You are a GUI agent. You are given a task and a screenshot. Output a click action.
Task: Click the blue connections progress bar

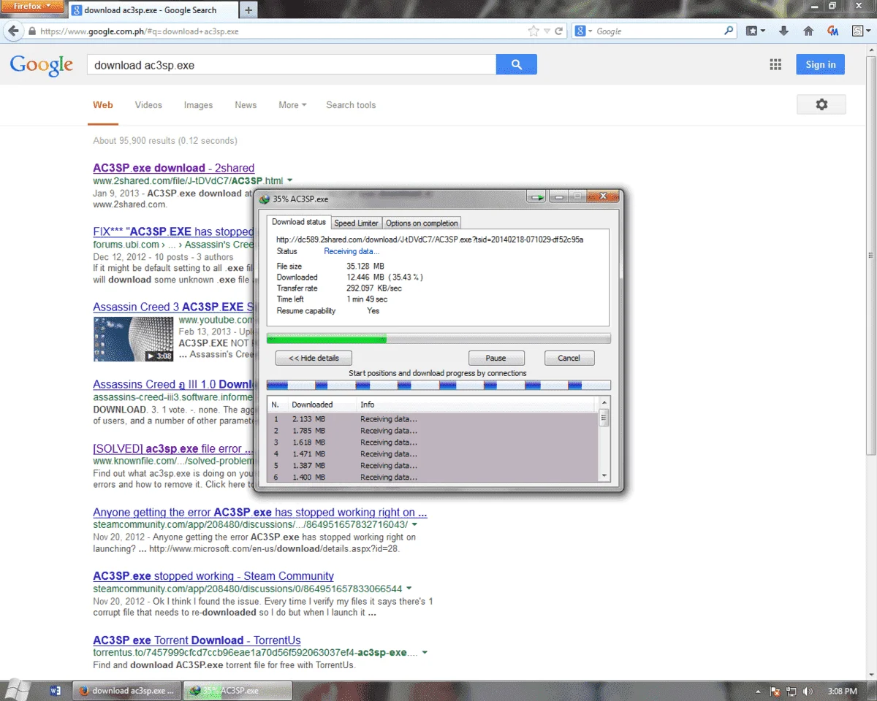438,385
